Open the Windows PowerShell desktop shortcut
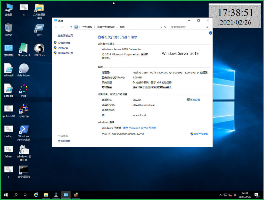This screenshot has height=200, width=264. 24,130
